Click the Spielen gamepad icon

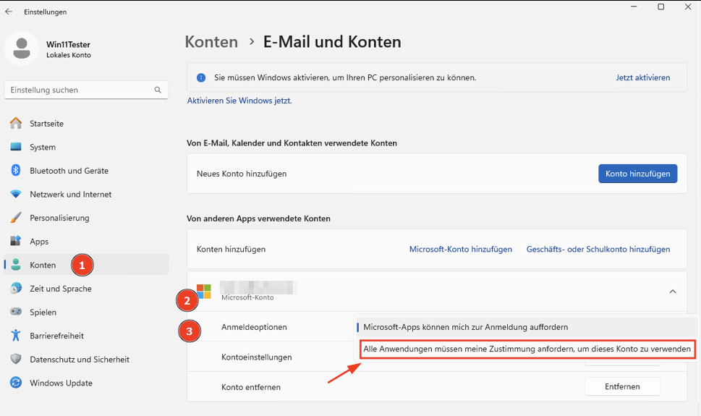(16, 312)
